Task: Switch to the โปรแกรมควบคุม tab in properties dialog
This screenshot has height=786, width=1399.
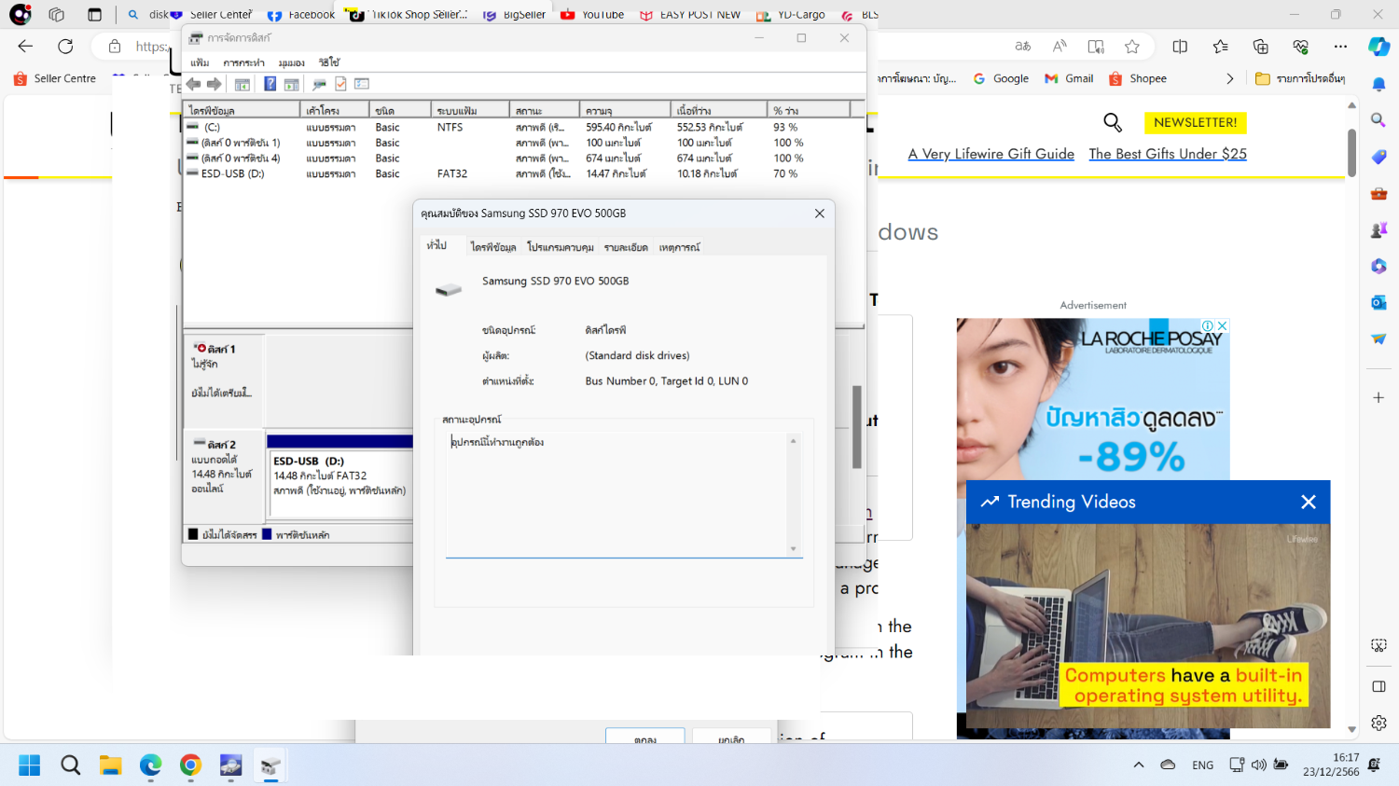Action: click(x=561, y=247)
